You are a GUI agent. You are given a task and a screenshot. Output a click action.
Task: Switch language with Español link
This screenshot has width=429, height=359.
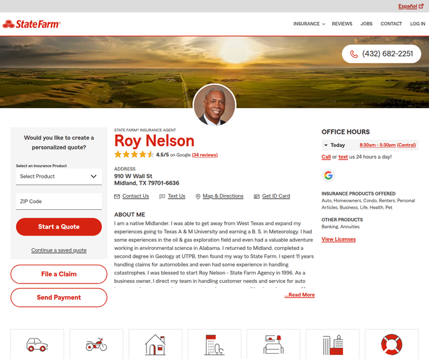[x=408, y=6]
